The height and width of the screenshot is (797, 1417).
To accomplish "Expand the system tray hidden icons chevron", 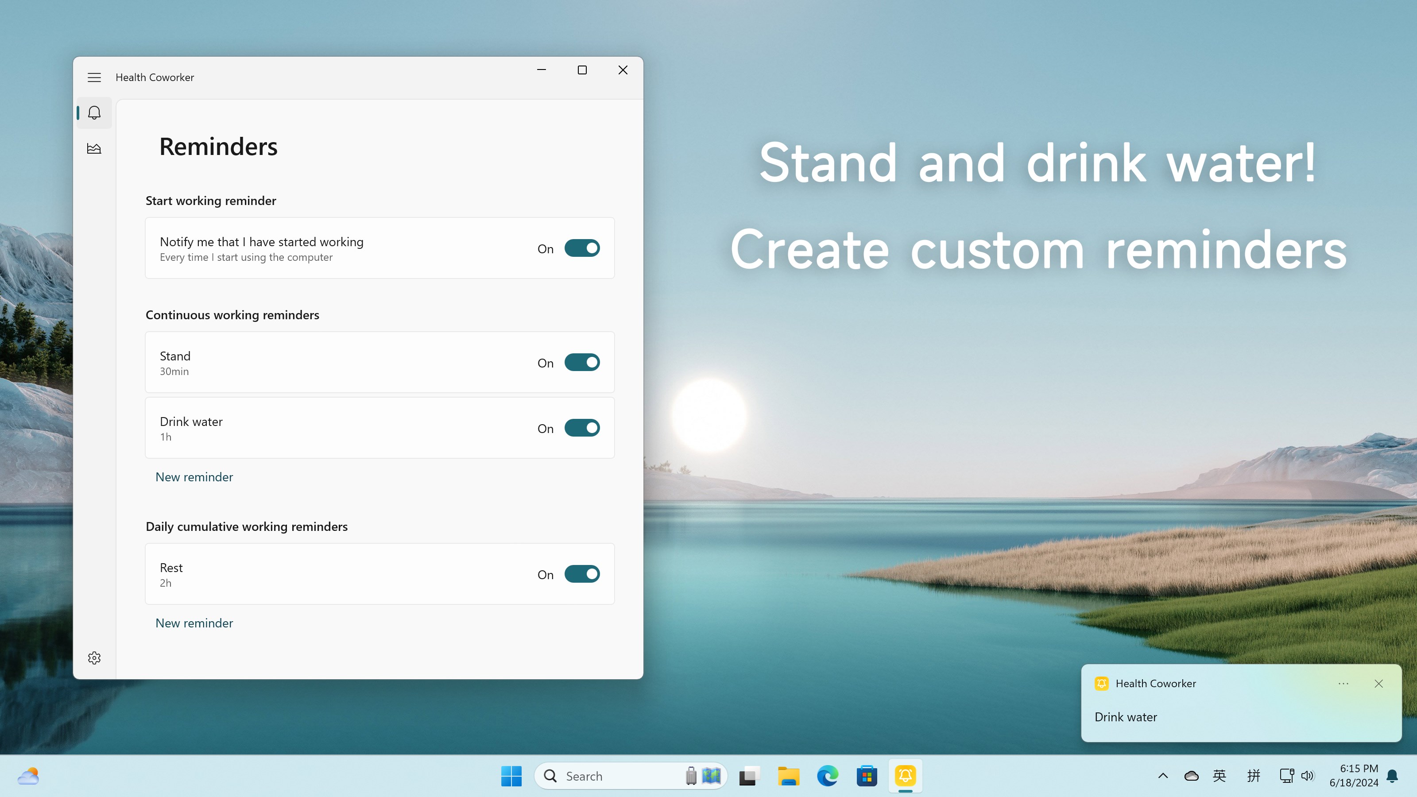I will (x=1163, y=776).
